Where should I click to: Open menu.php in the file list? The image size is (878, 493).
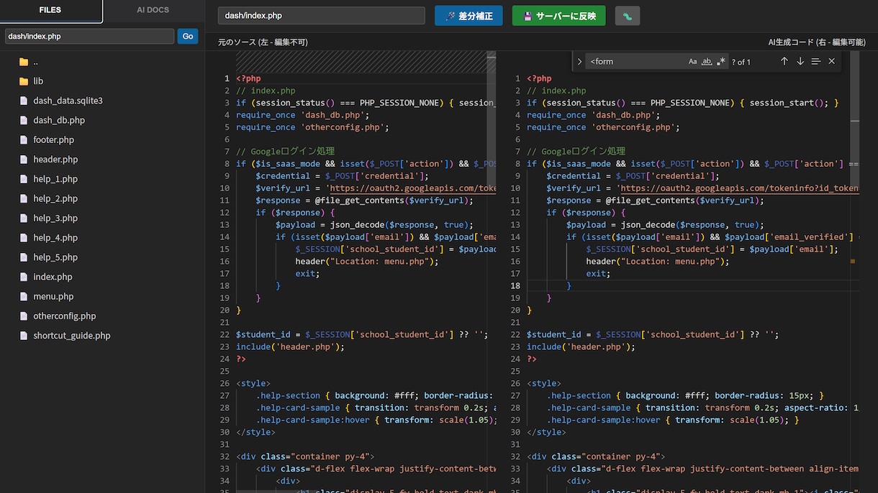53,296
